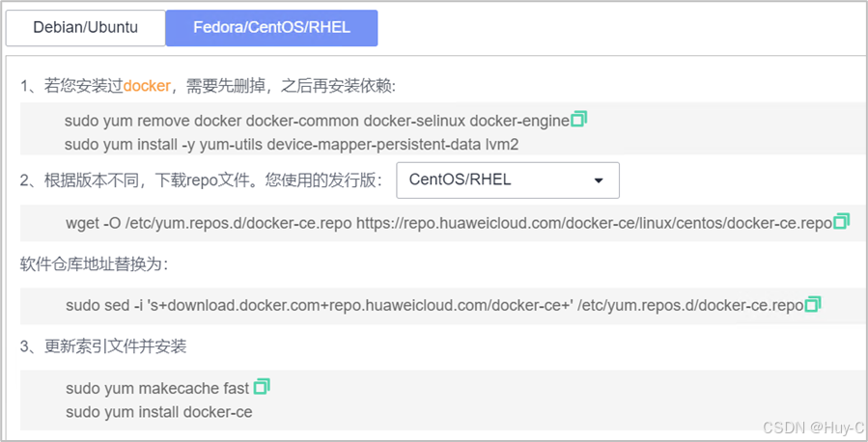The width and height of the screenshot is (868, 442).
Task: Click the sudo yum install -y yum-utils line
Action: [x=292, y=145]
